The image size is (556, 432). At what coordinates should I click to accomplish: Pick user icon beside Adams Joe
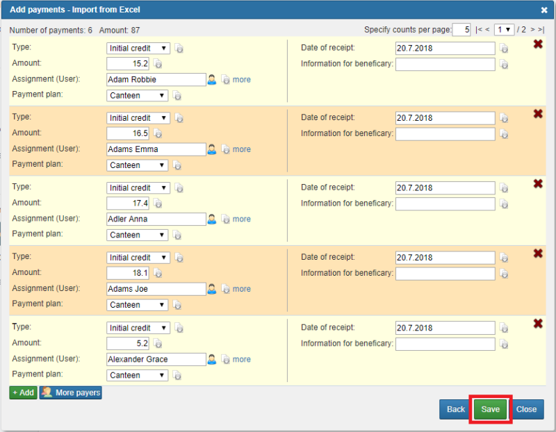coord(212,289)
